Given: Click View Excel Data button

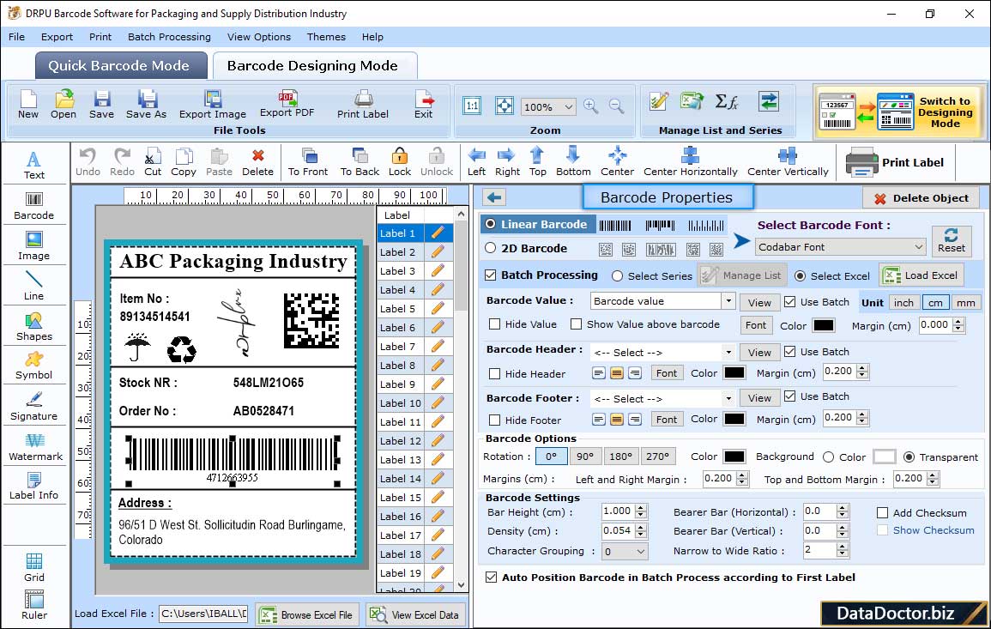Looking at the screenshot, I should pyautogui.click(x=414, y=614).
